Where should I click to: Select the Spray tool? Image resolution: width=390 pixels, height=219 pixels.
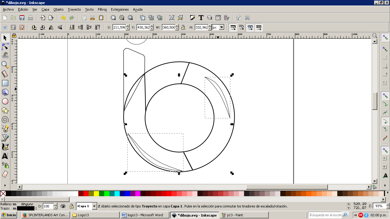[5, 165]
